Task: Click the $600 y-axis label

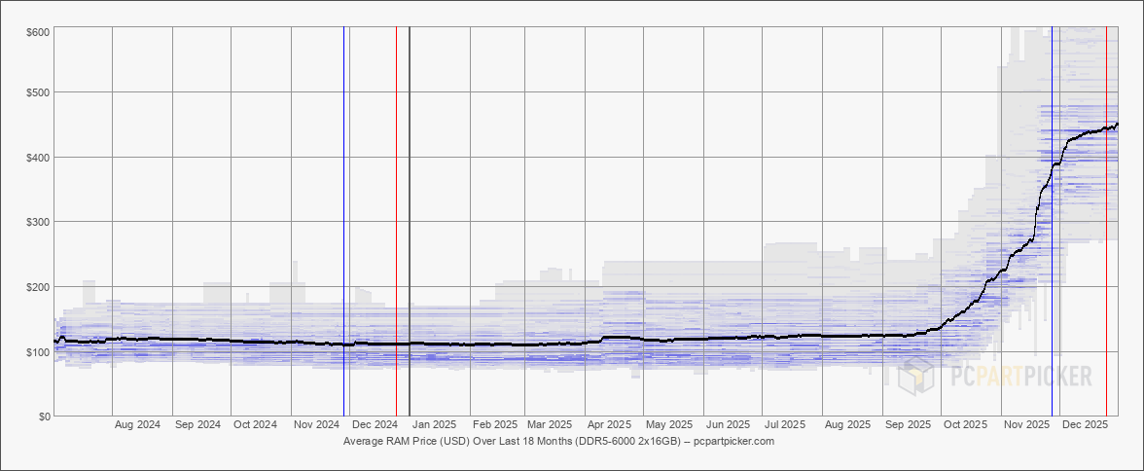Action: click(x=39, y=32)
